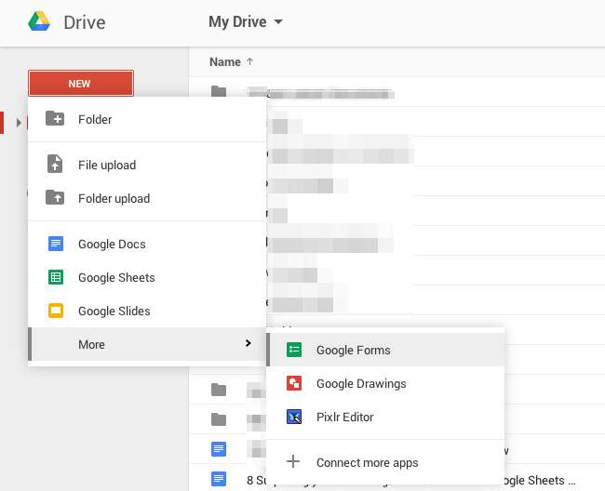Click the blue Google Docs icon
Image resolution: width=605 pixels, height=491 pixels.
[55, 244]
